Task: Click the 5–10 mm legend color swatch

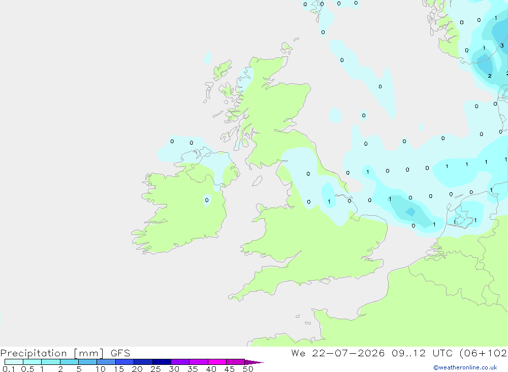Action: [88, 362]
